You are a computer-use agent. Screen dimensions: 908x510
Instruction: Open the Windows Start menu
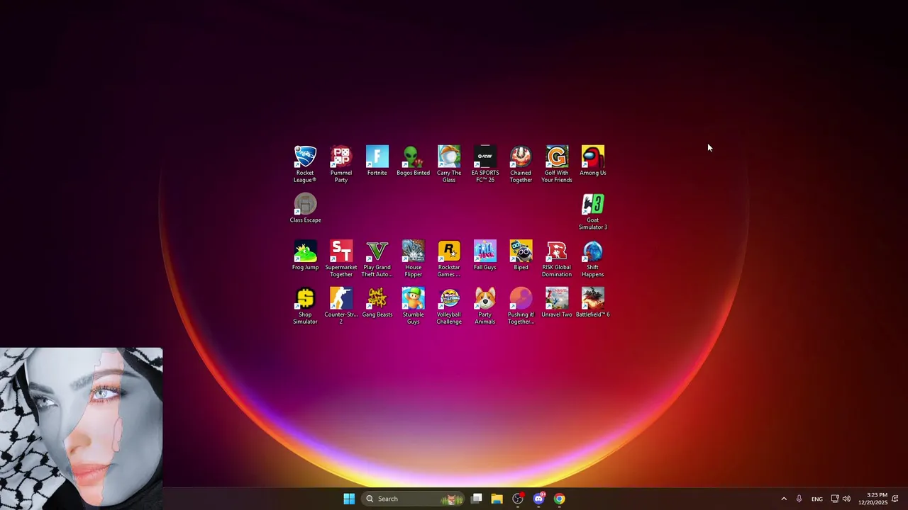pyautogui.click(x=349, y=499)
